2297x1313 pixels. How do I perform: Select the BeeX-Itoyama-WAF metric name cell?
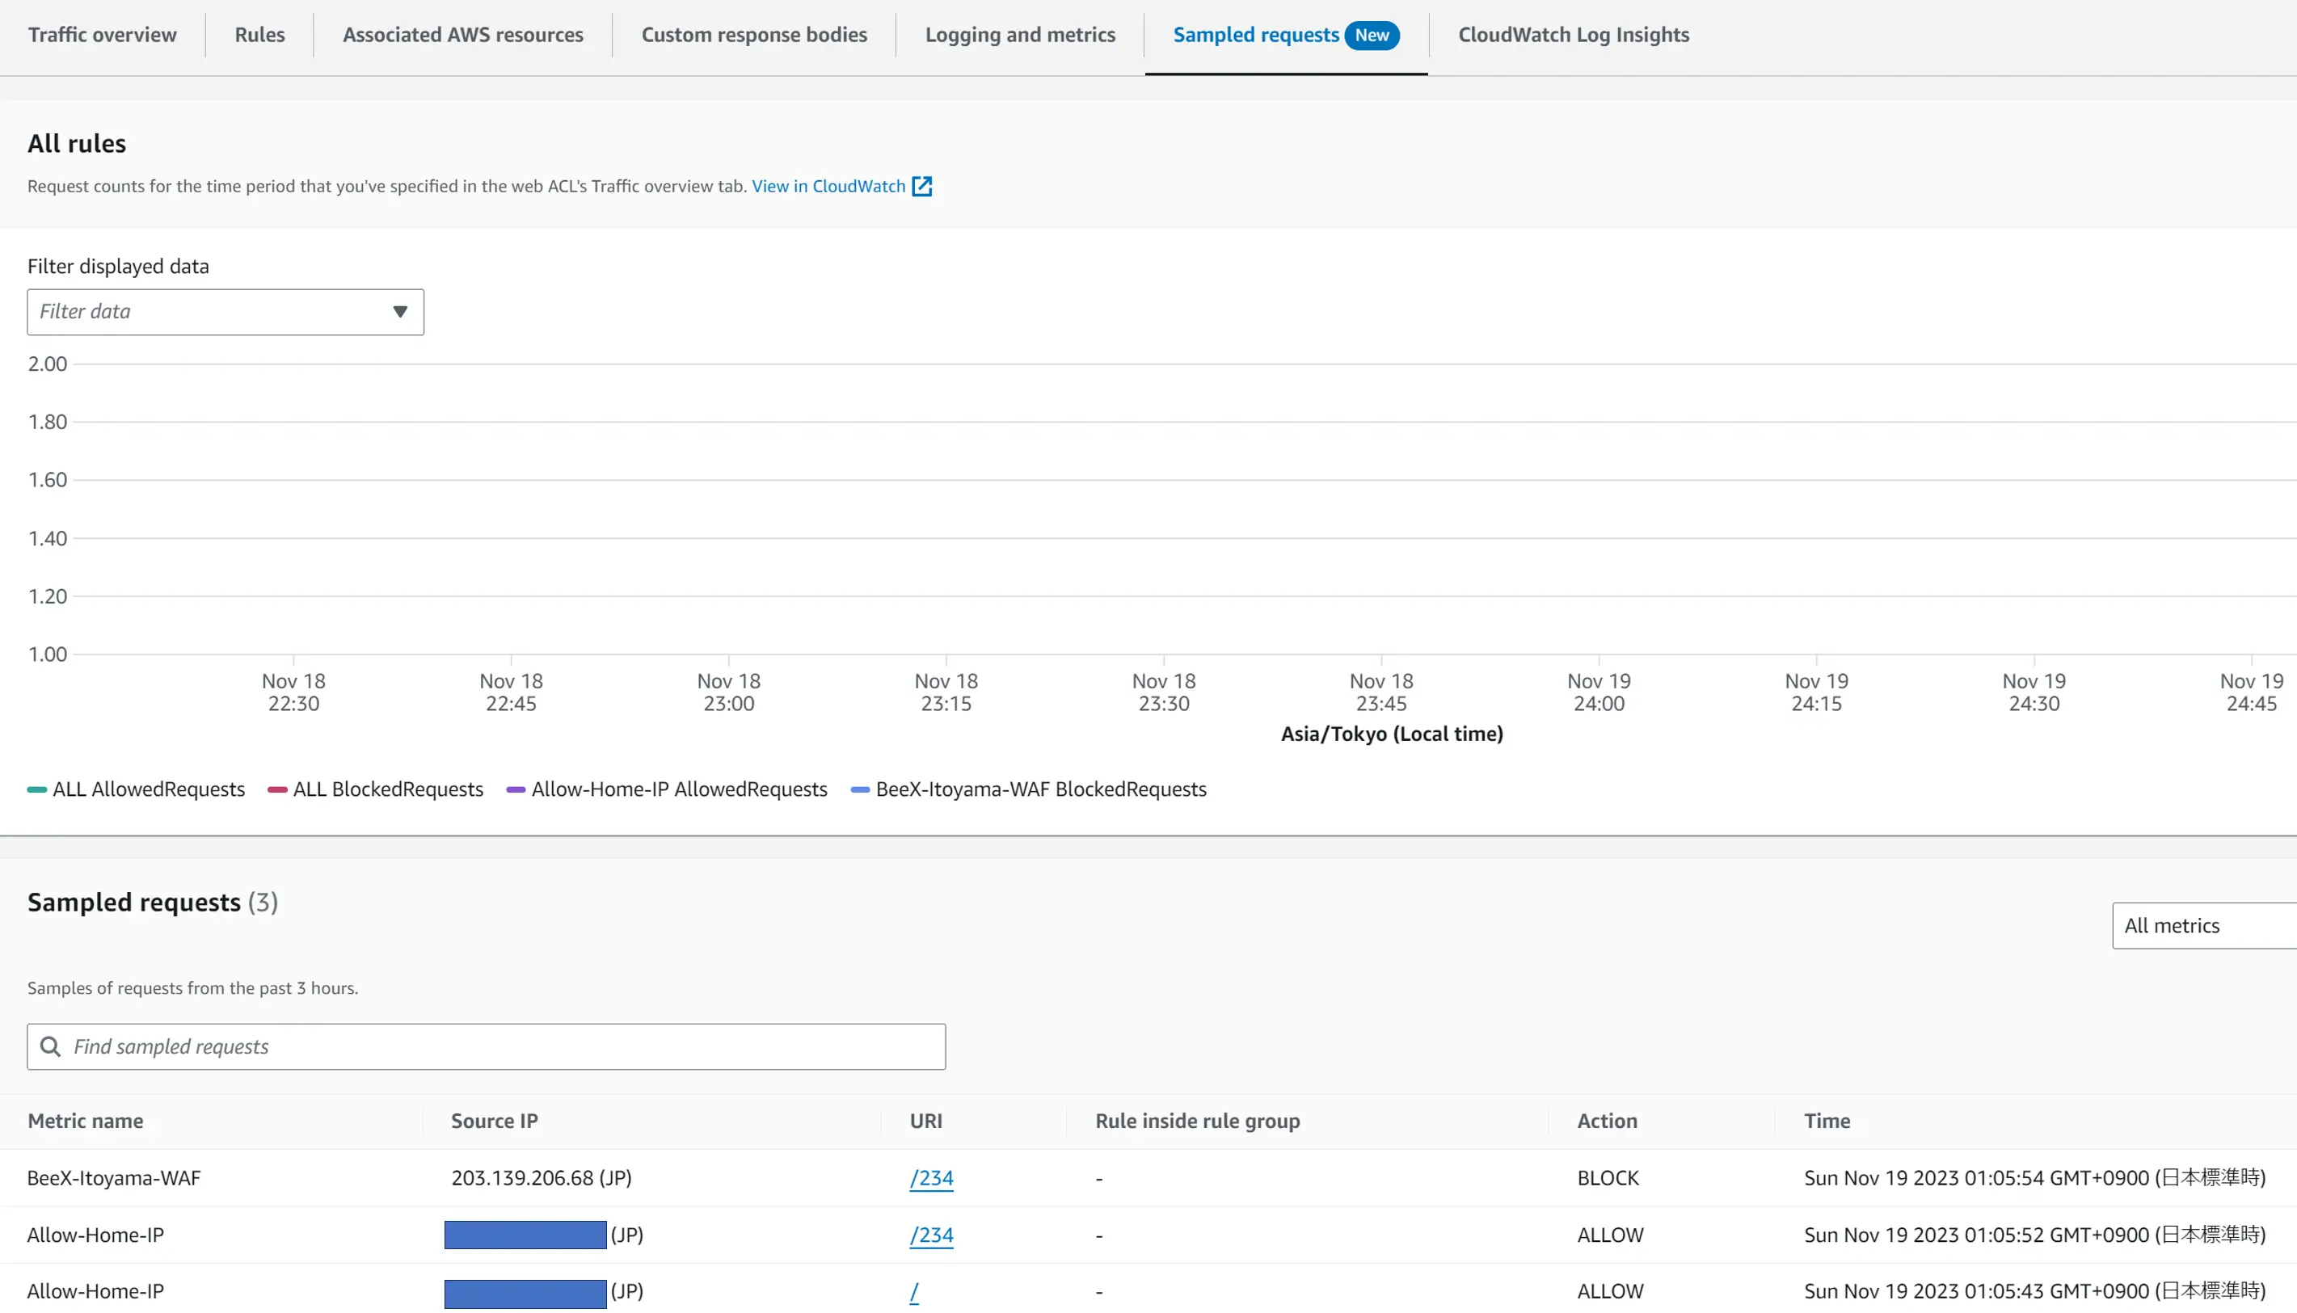114,1178
